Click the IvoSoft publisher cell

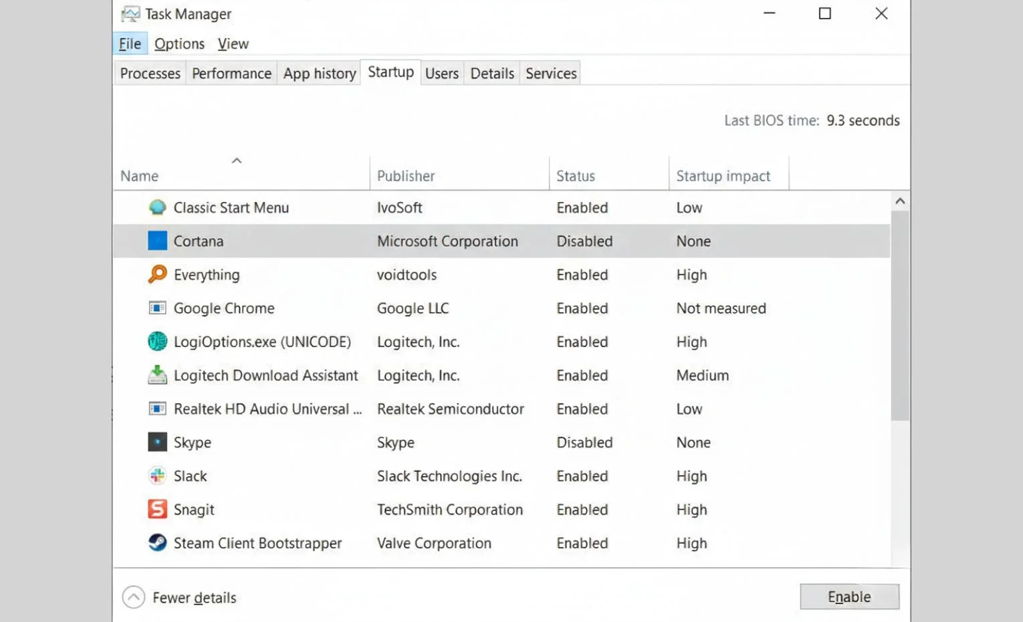[x=399, y=207]
